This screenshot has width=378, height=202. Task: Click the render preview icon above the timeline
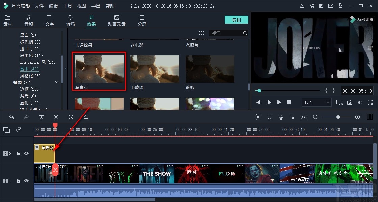[x=258, y=117]
